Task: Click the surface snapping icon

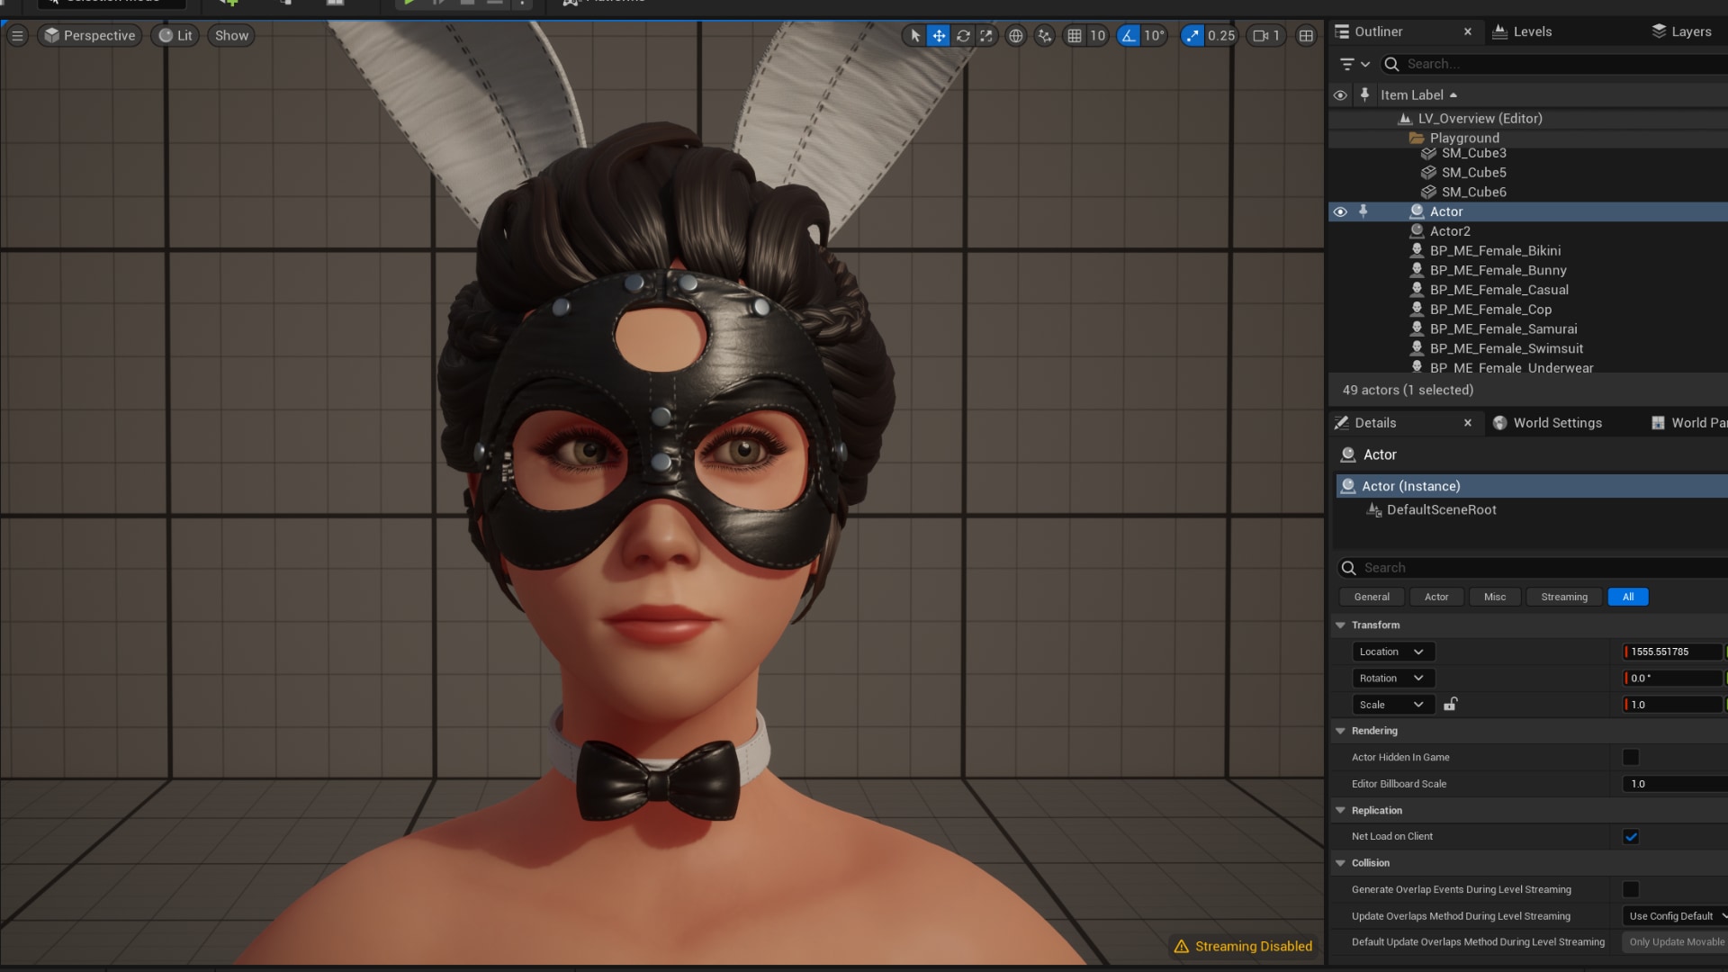Action: point(1044,36)
